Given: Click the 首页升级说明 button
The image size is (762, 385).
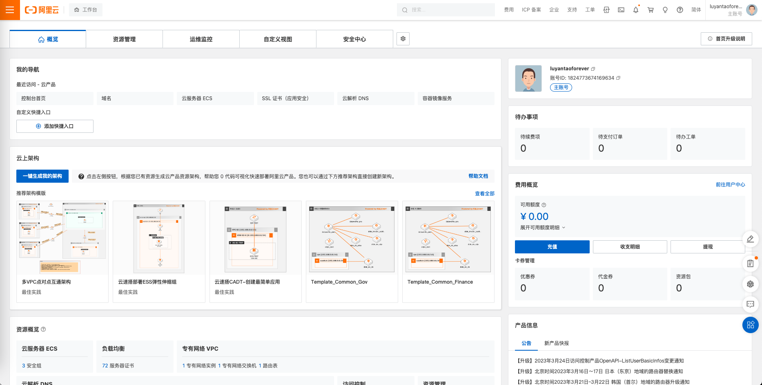Looking at the screenshot, I should pos(726,39).
